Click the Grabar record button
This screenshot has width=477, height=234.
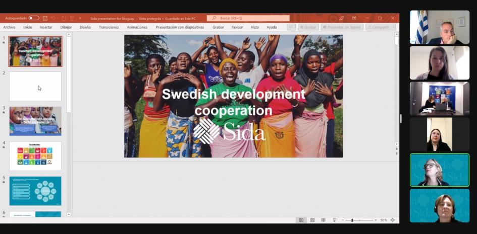308,27
